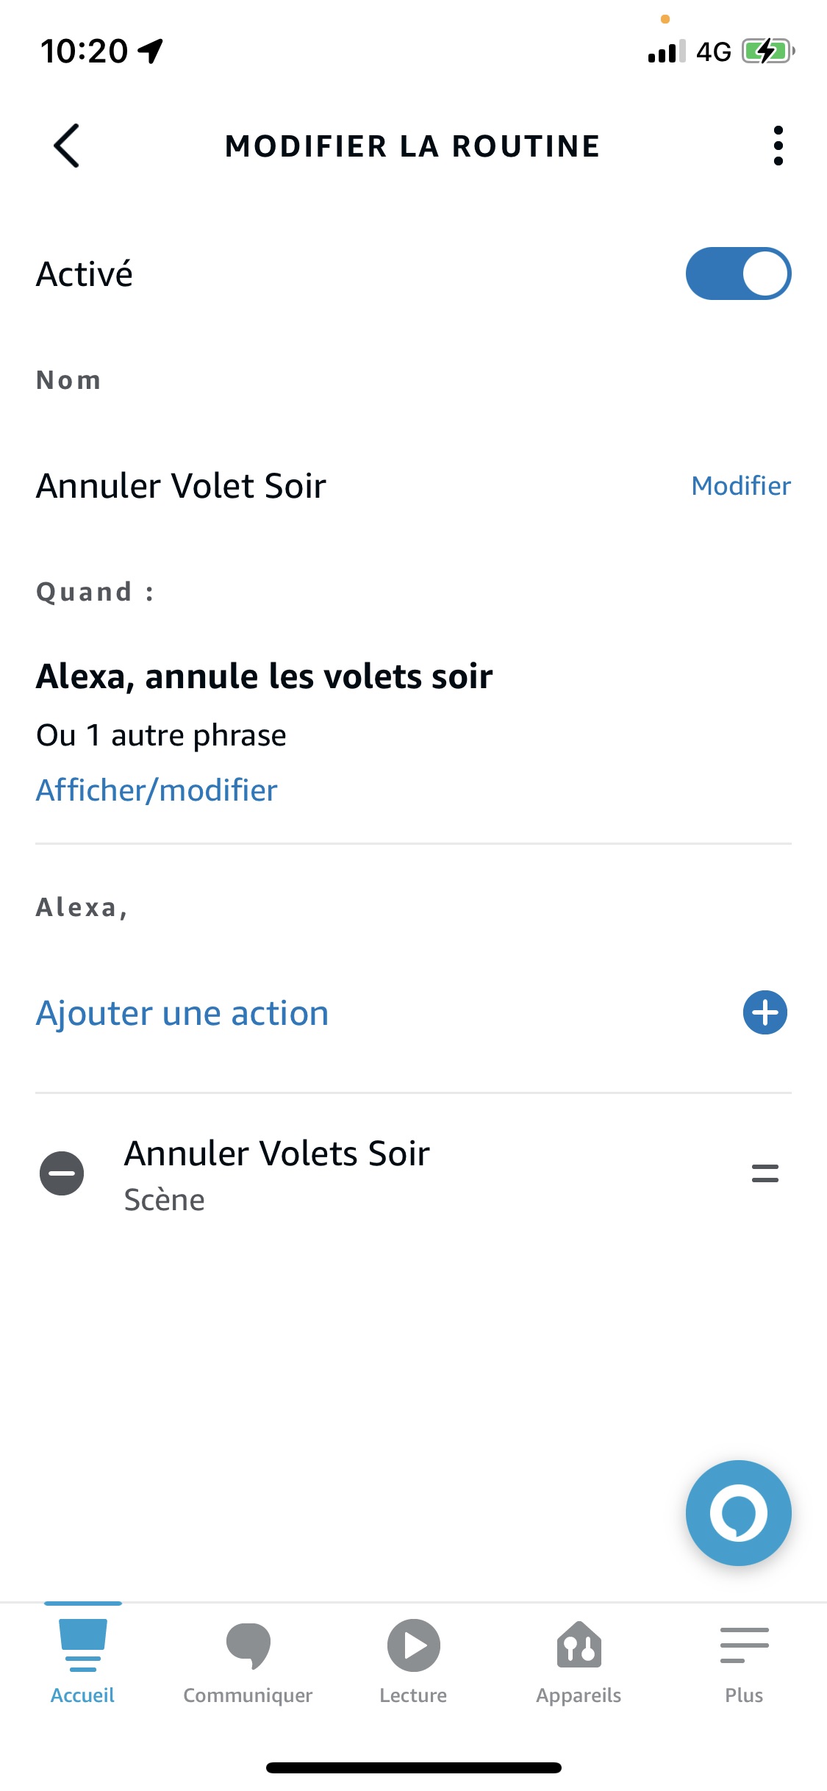Tap the Ou 1 autre phrase text

161,735
